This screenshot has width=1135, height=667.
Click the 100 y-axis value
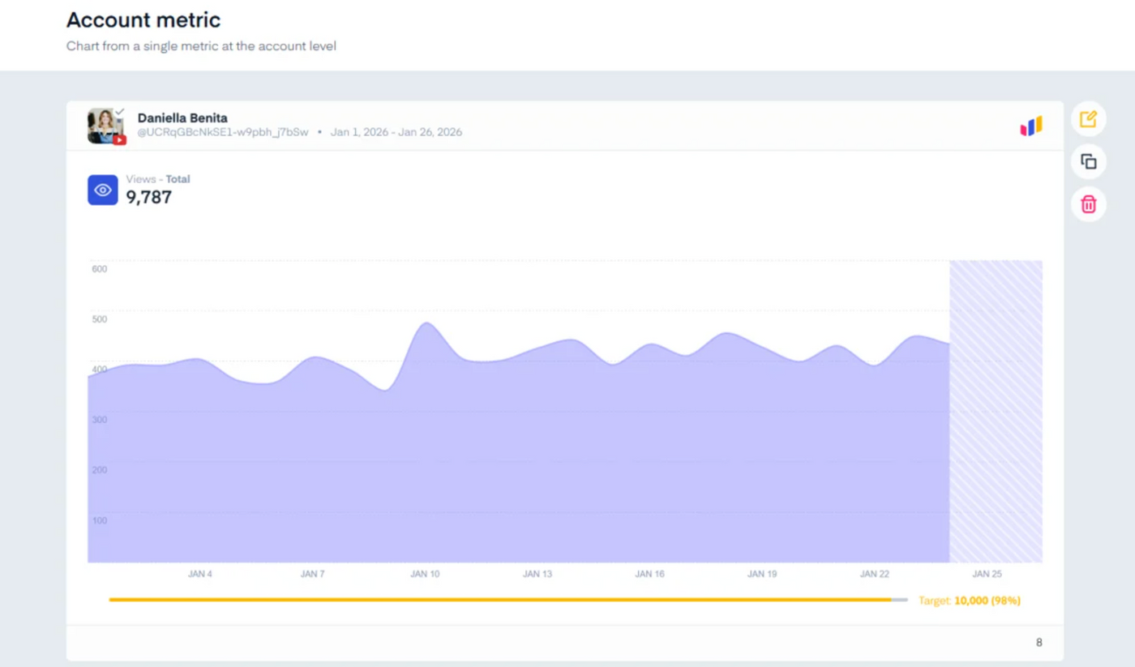click(x=99, y=520)
